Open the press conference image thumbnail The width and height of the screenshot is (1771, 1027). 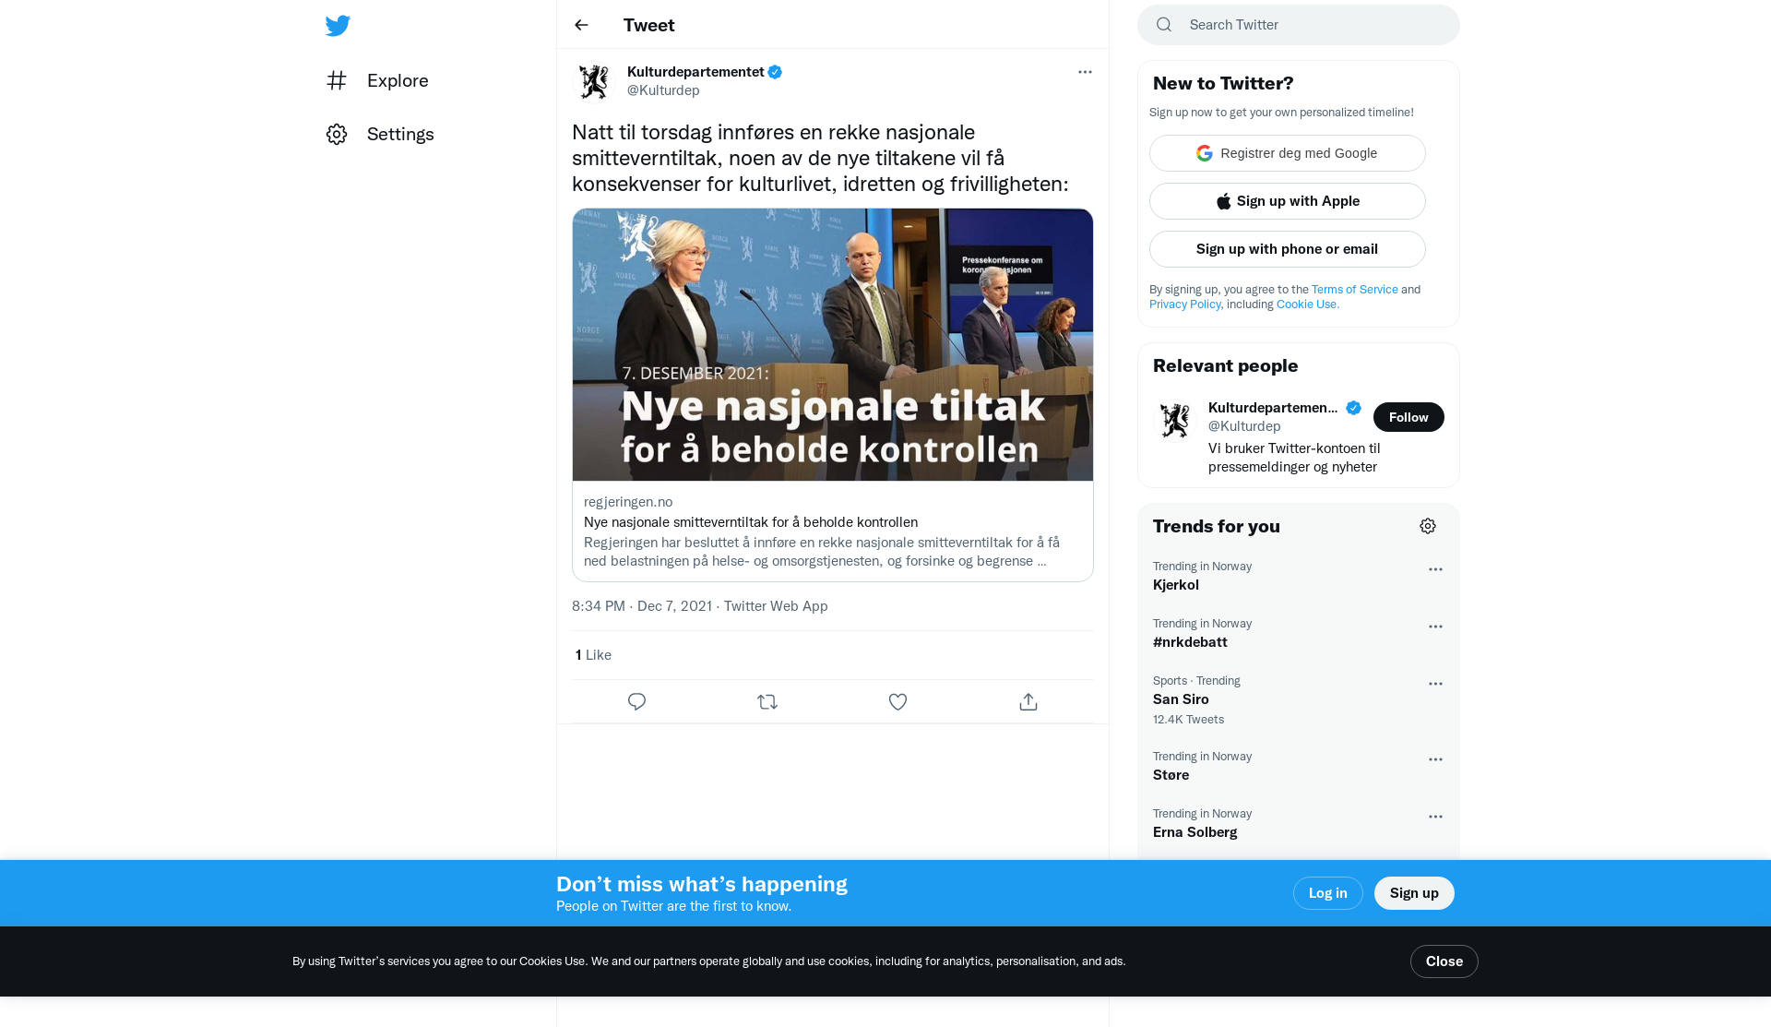click(833, 344)
